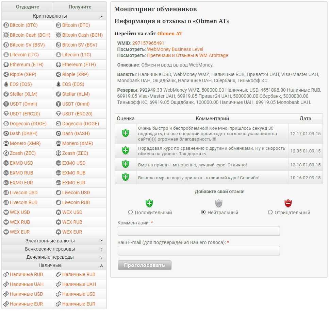This screenshot has width=330, height=311.
Task: Click the EOS icon in the Отдадите column
Action: pos(6,85)
